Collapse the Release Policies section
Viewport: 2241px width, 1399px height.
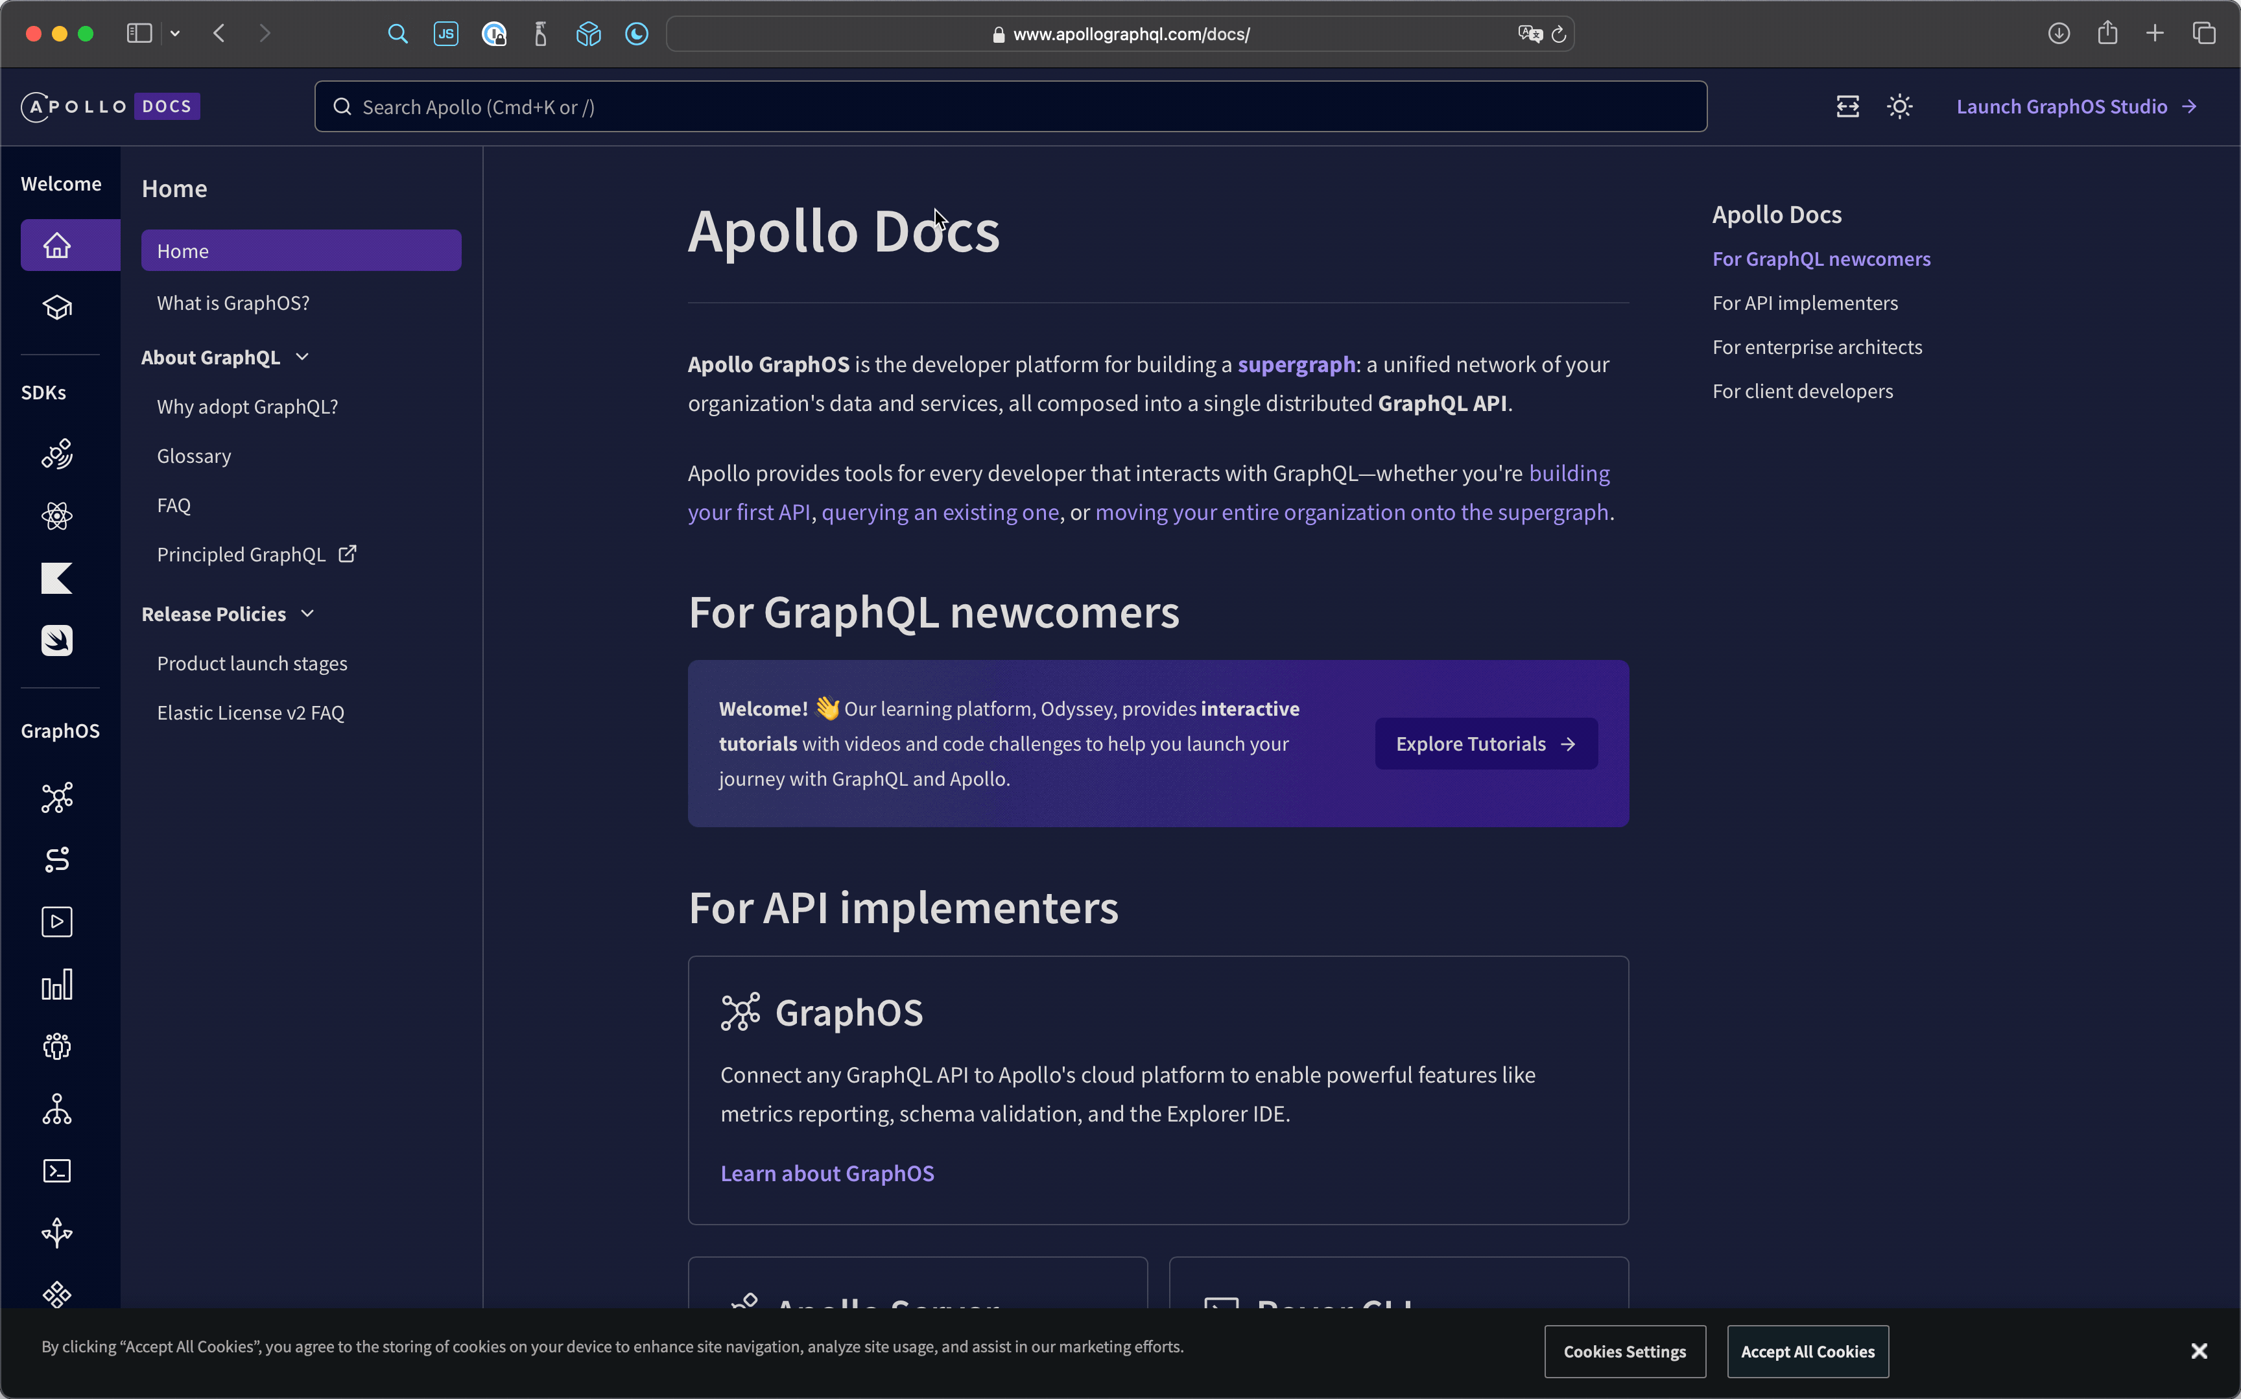pos(306,613)
